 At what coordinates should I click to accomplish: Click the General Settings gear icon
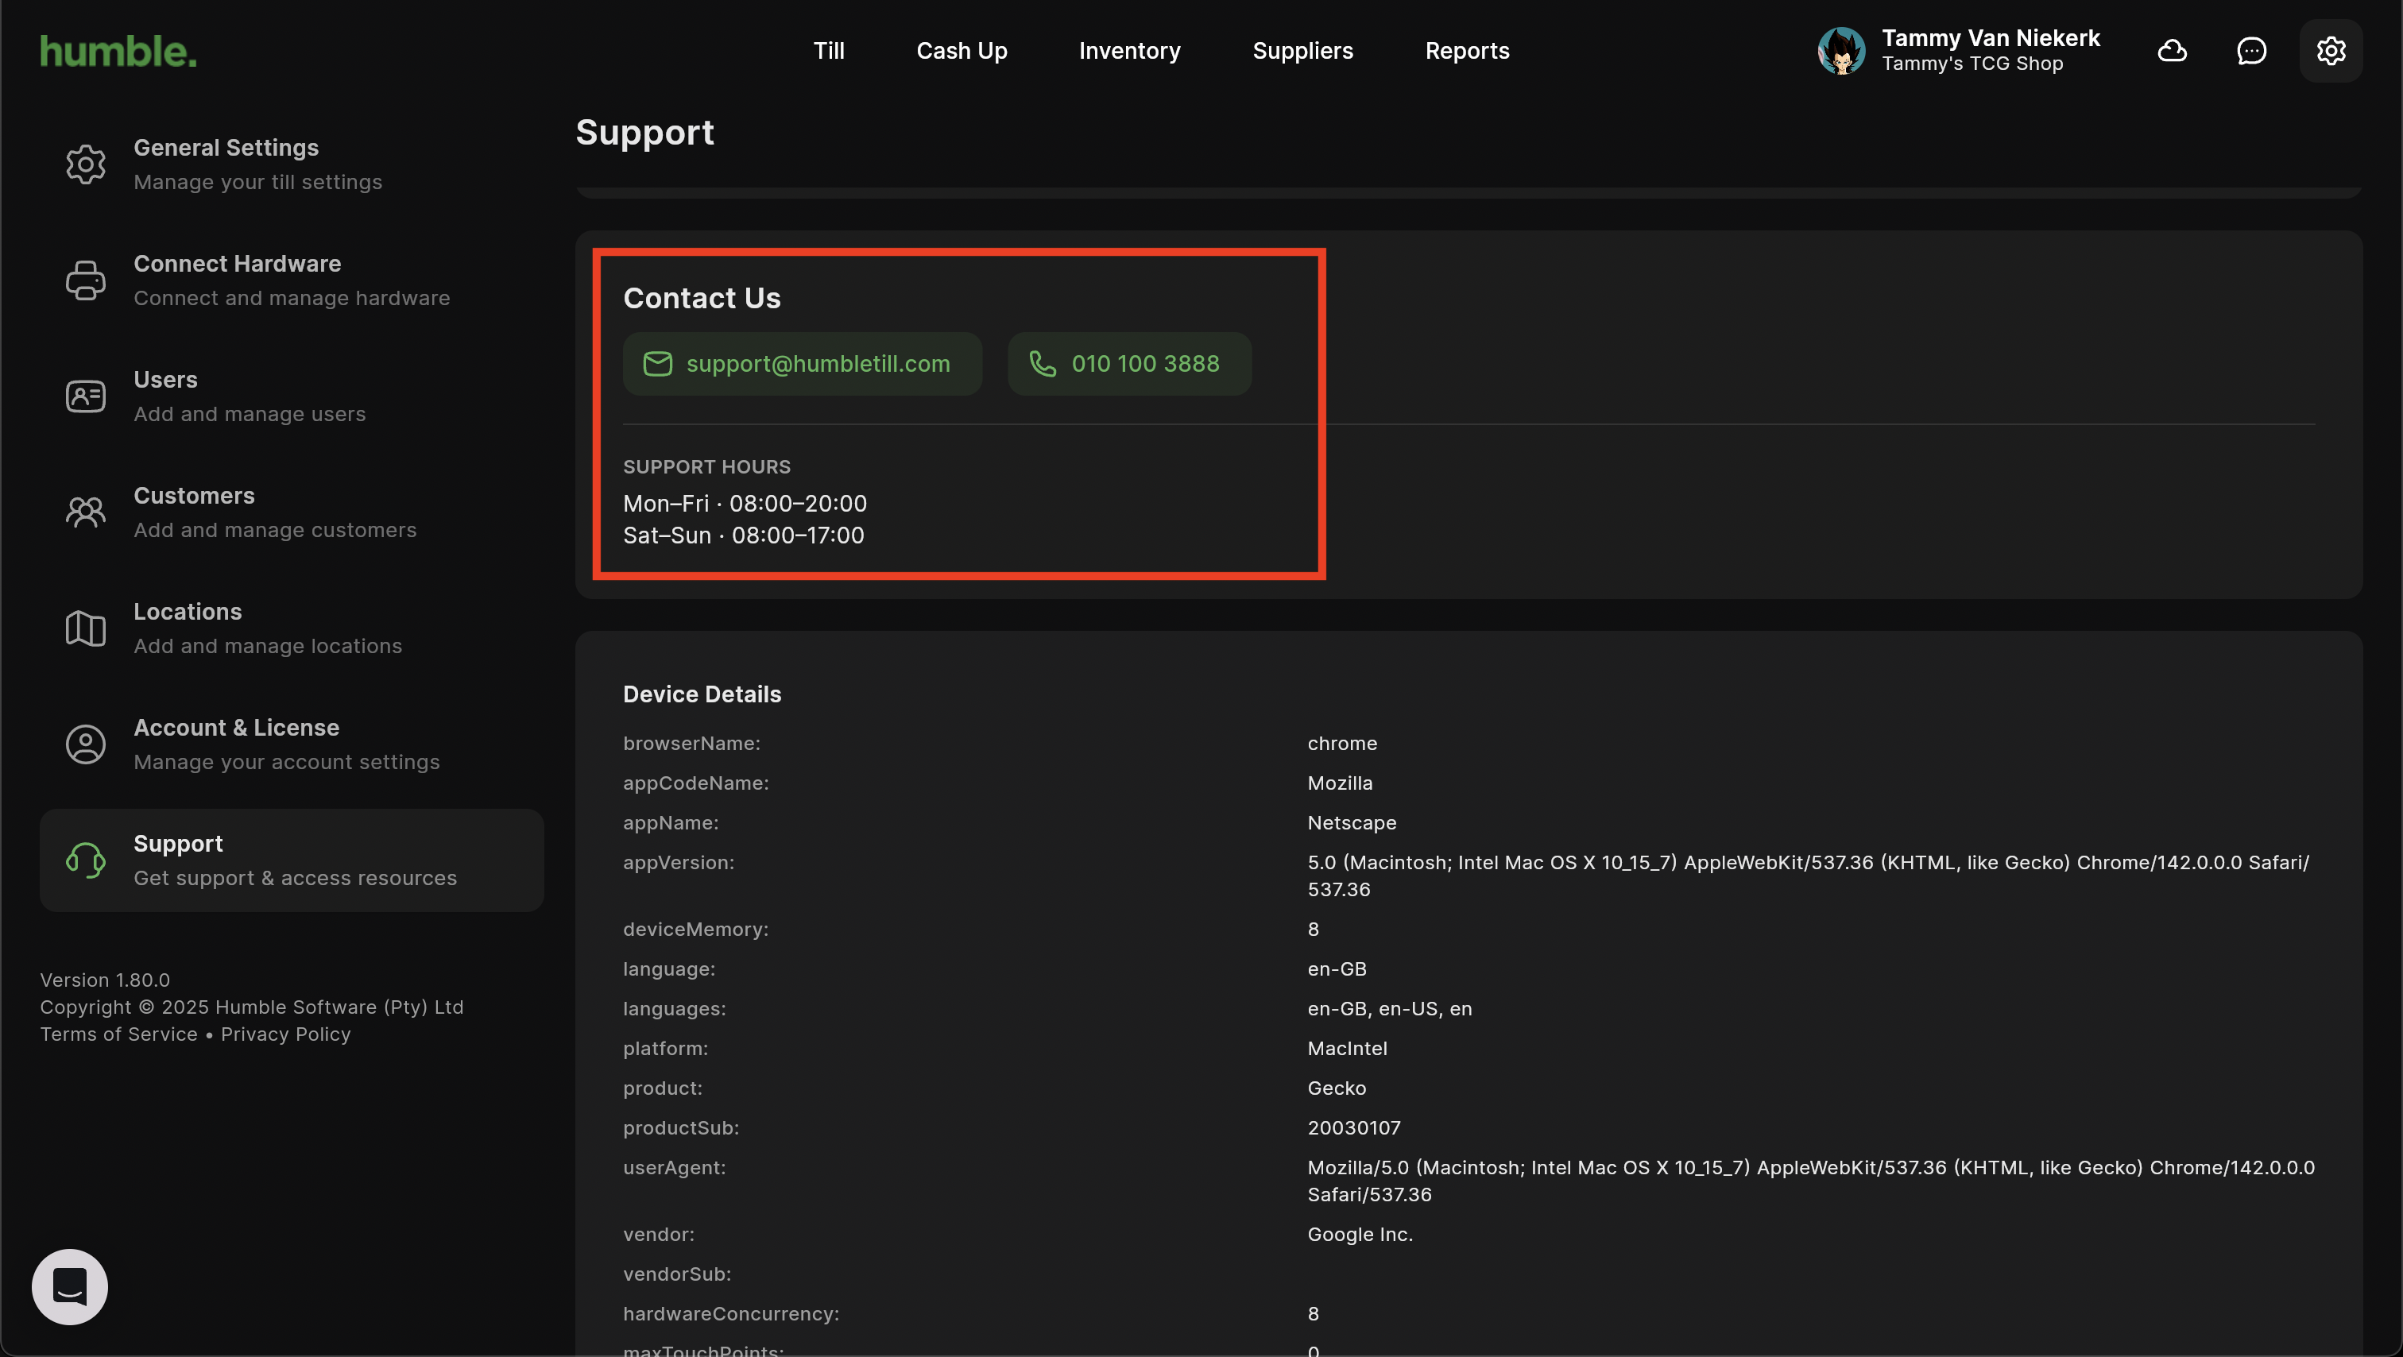click(x=86, y=164)
